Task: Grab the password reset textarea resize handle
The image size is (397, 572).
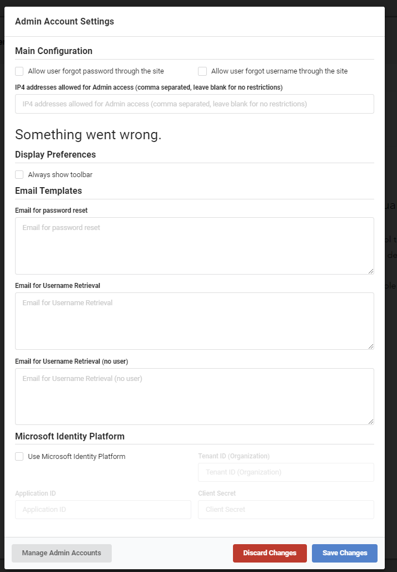Action: [x=371, y=271]
